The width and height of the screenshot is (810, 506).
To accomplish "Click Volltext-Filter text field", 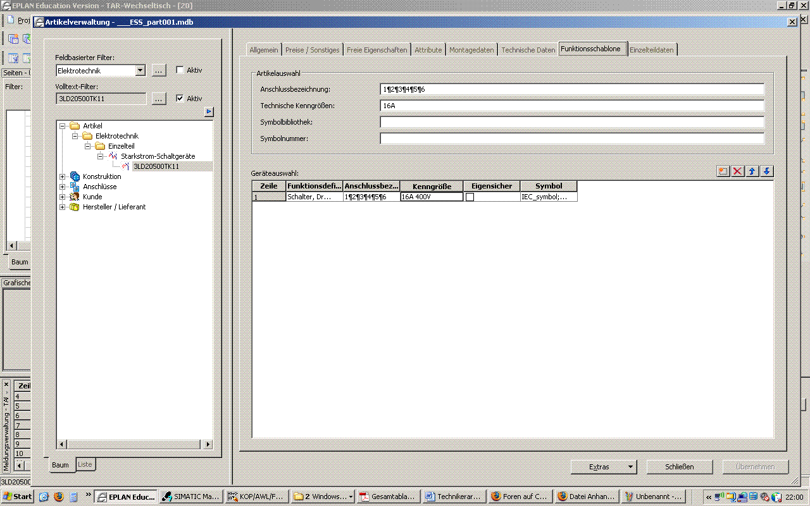I will tap(101, 99).
